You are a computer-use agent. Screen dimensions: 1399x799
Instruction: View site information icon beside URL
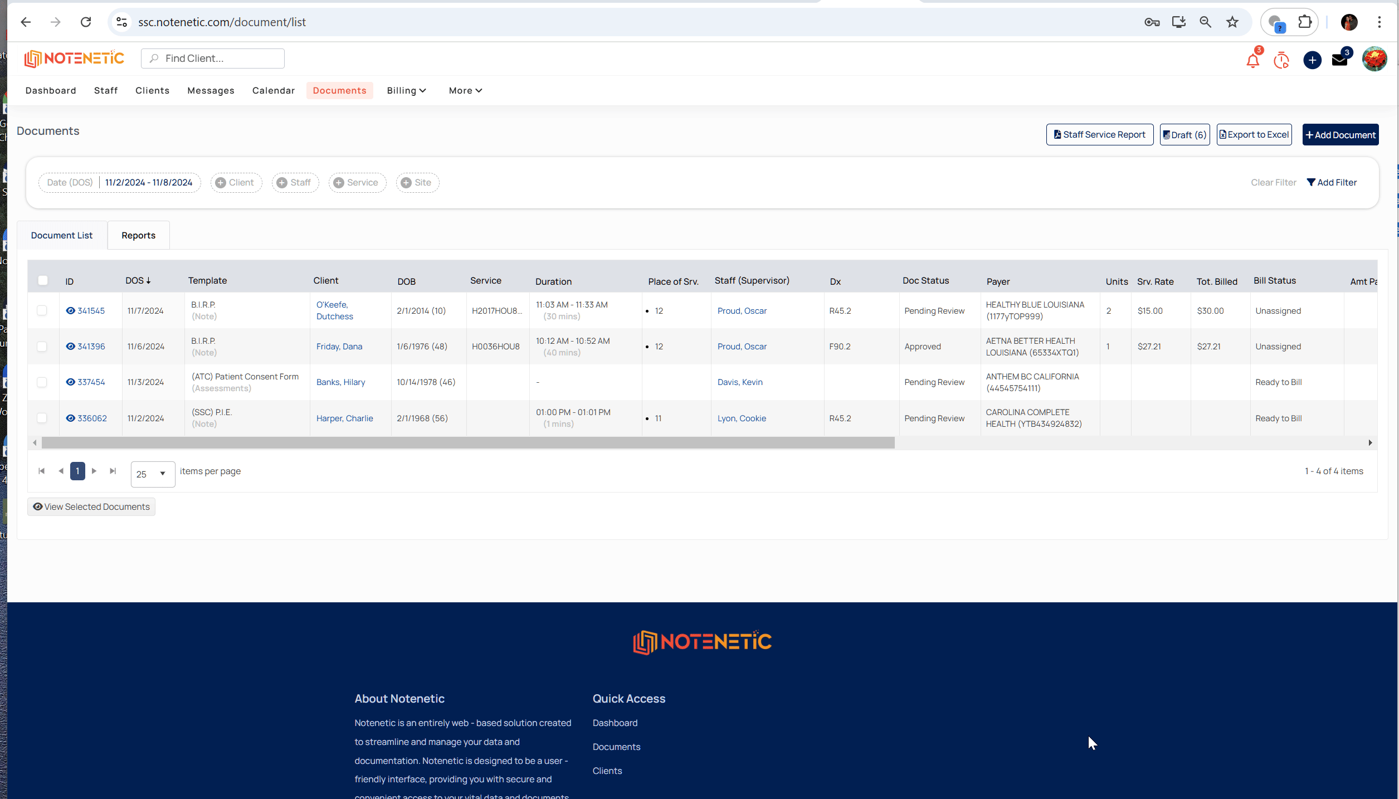point(121,22)
